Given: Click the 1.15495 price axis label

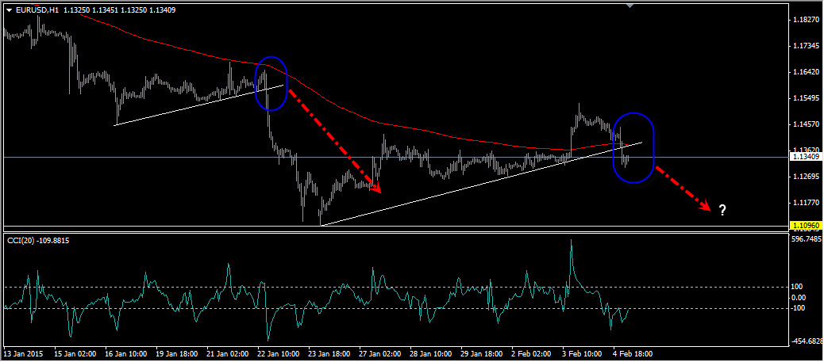Looking at the screenshot, I should (807, 98).
